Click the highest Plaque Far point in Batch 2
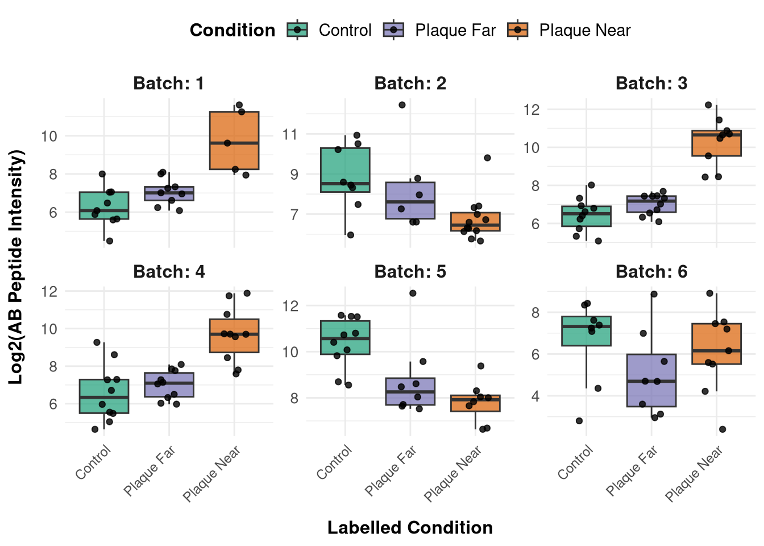 pos(402,105)
